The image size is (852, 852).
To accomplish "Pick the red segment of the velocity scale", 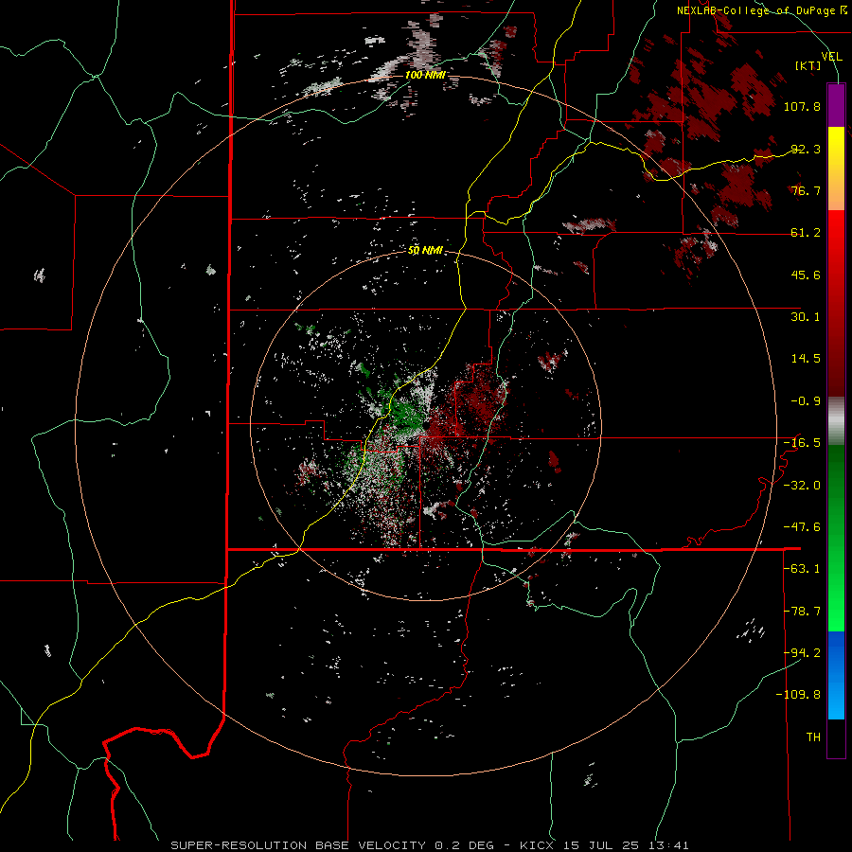I will click(836, 303).
